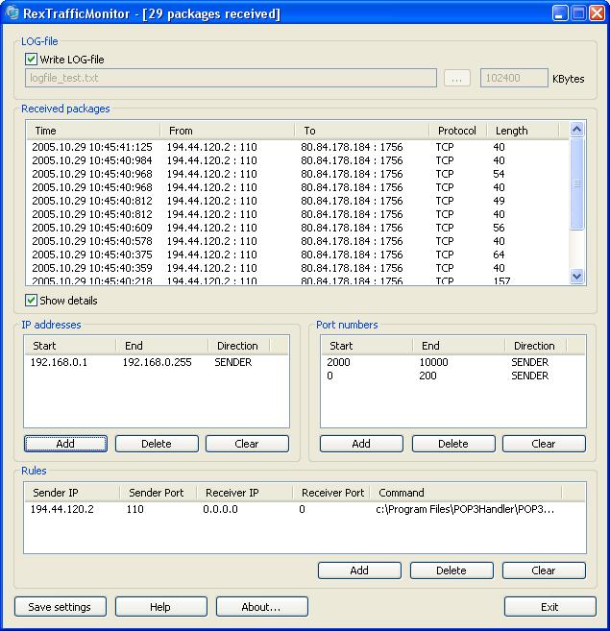The image size is (610, 631).
Task: Click the Sender IP column header
Action: pos(72,493)
